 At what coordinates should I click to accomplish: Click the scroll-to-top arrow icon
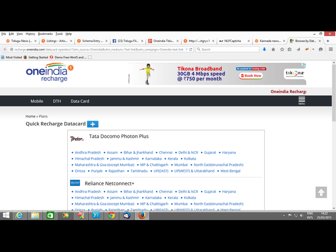click(321, 192)
